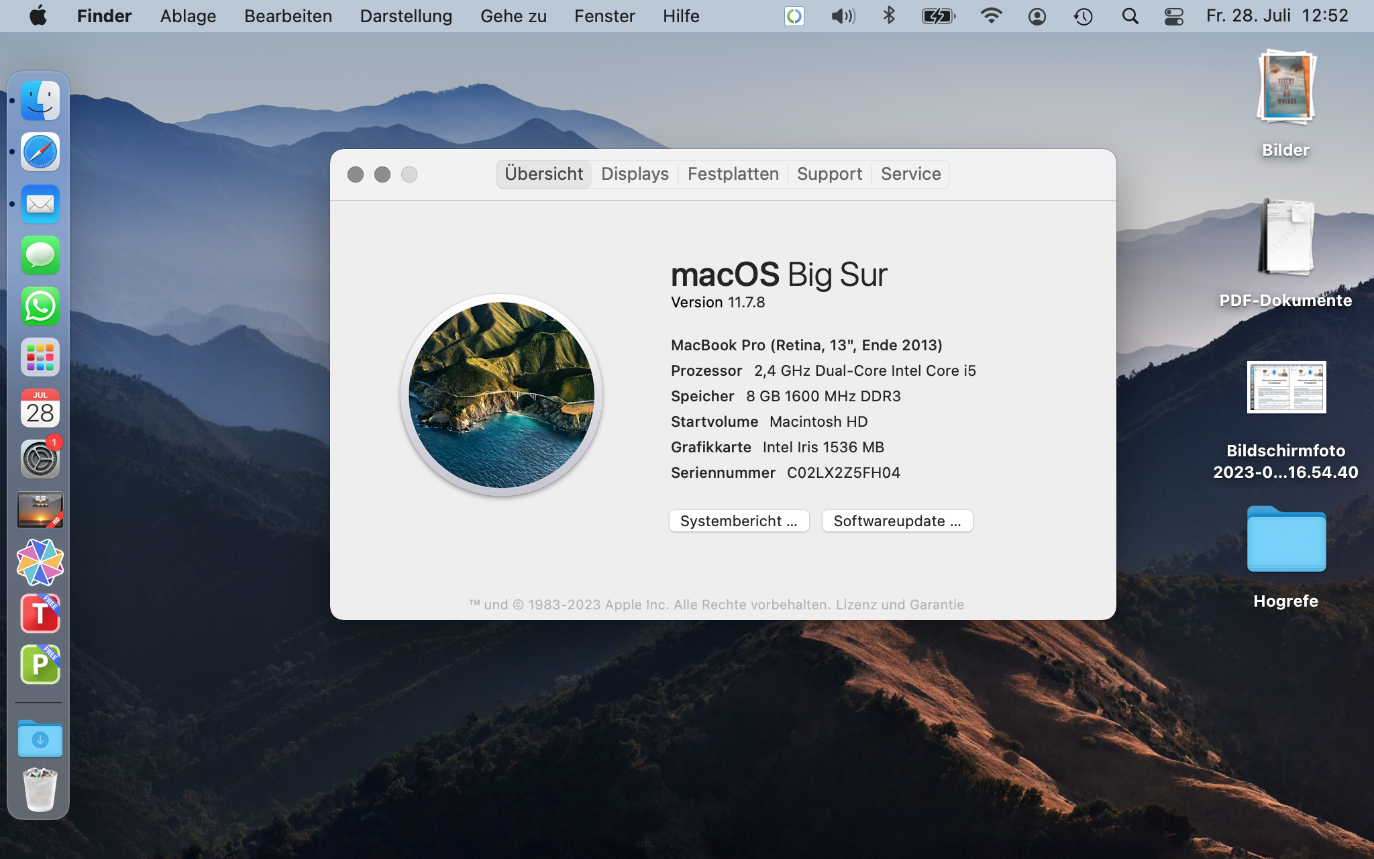Open Messages app in Dock
1374x859 pixels.
click(x=40, y=255)
